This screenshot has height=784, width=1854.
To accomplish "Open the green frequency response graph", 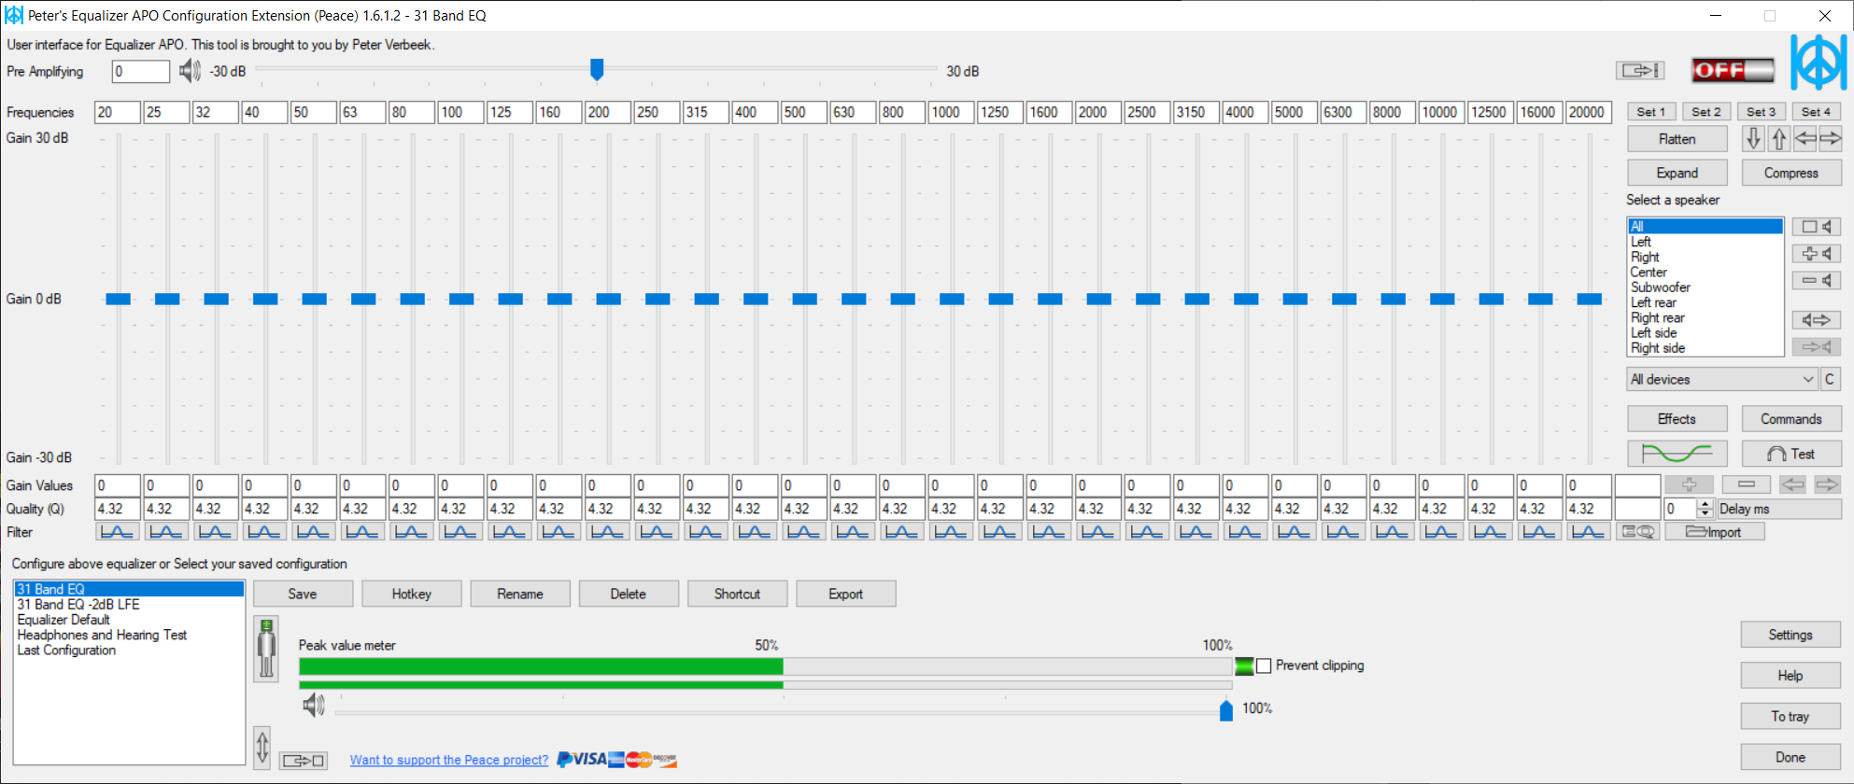I will pos(1677,454).
